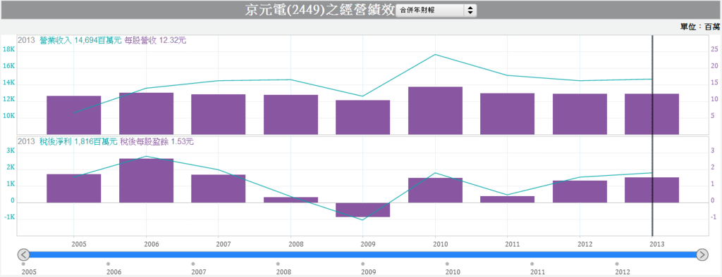This screenshot has height=277, width=722.
Task: Click the 2012 EPS bar in lower chart
Action: (x=580, y=191)
